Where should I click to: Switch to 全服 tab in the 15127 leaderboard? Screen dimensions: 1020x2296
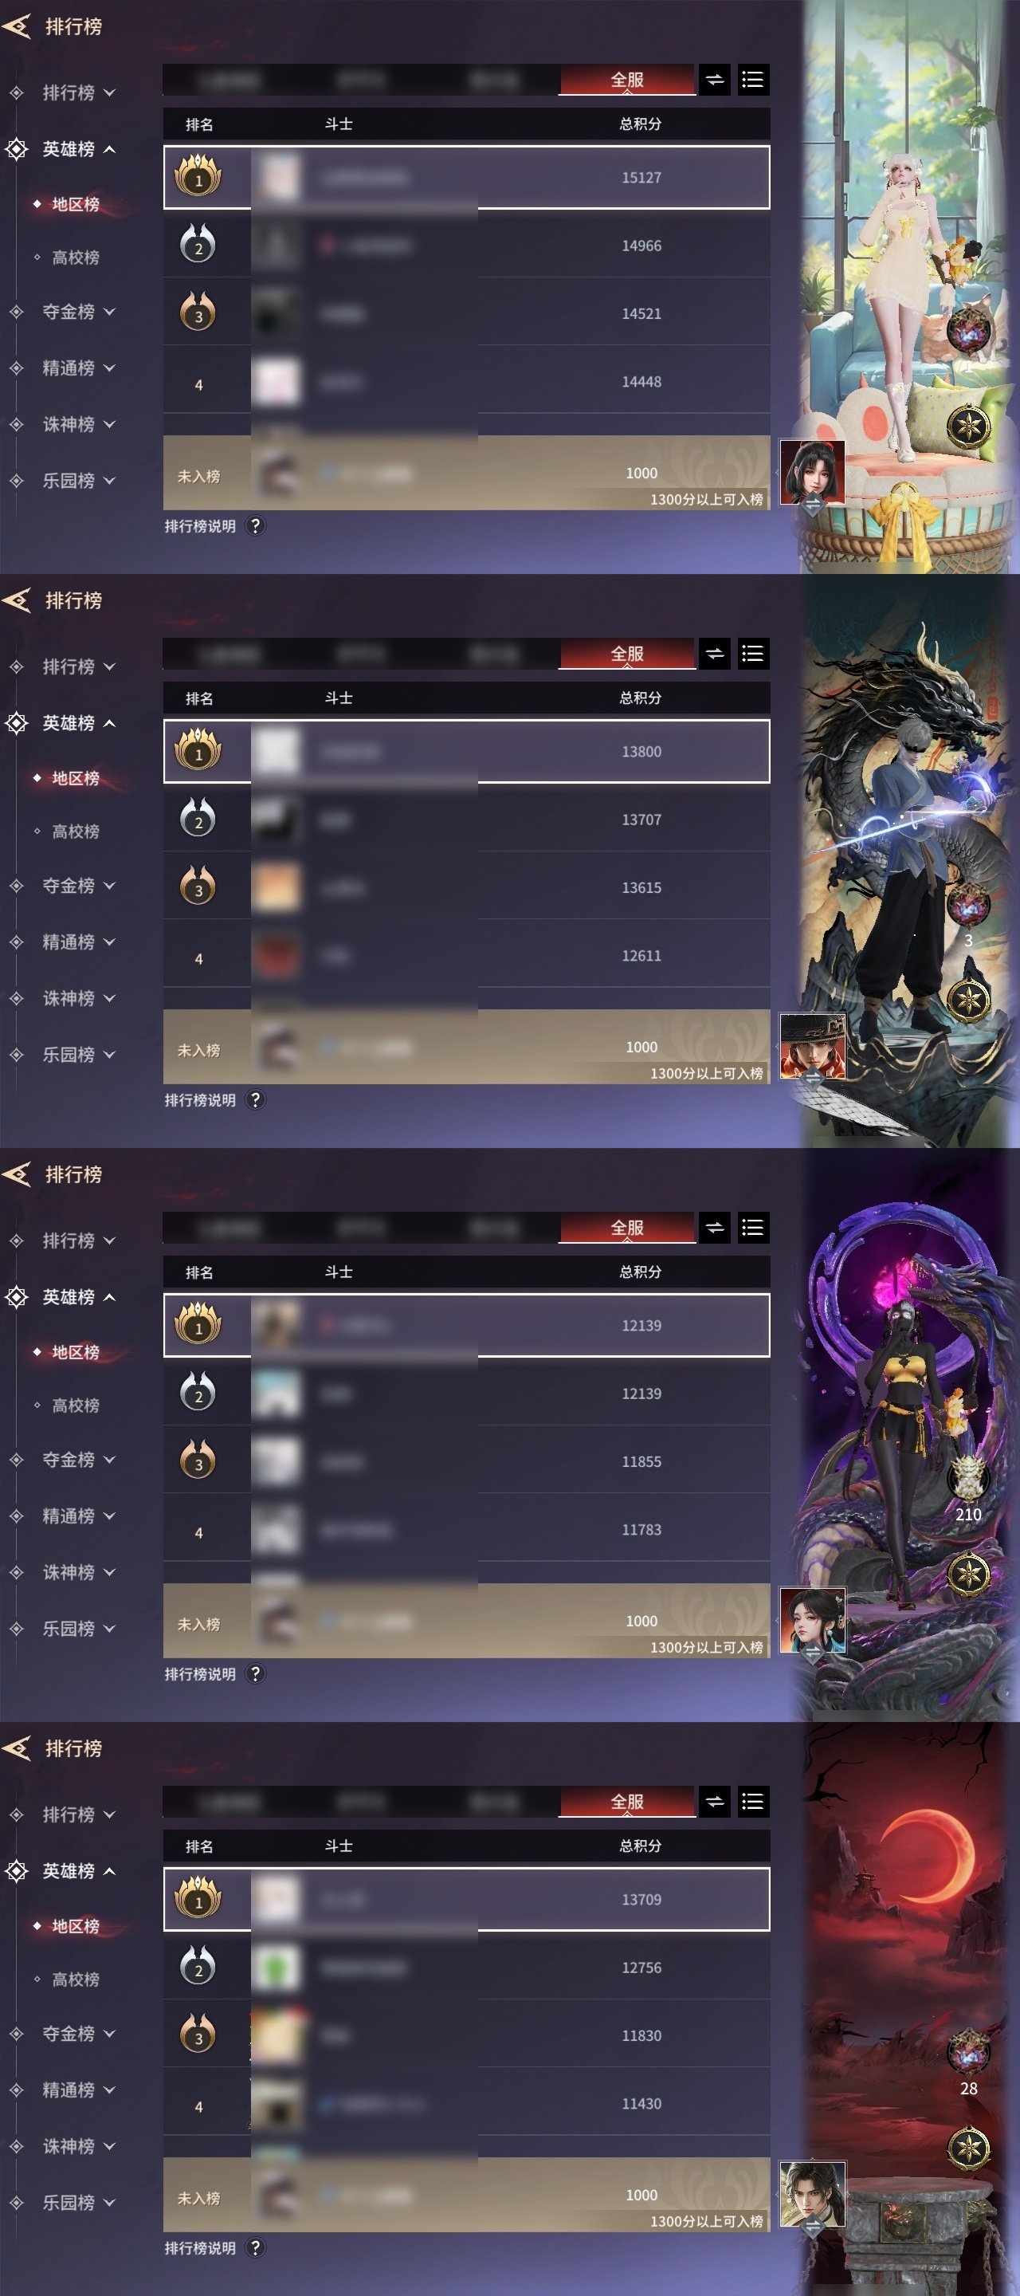[x=627, y=81]
